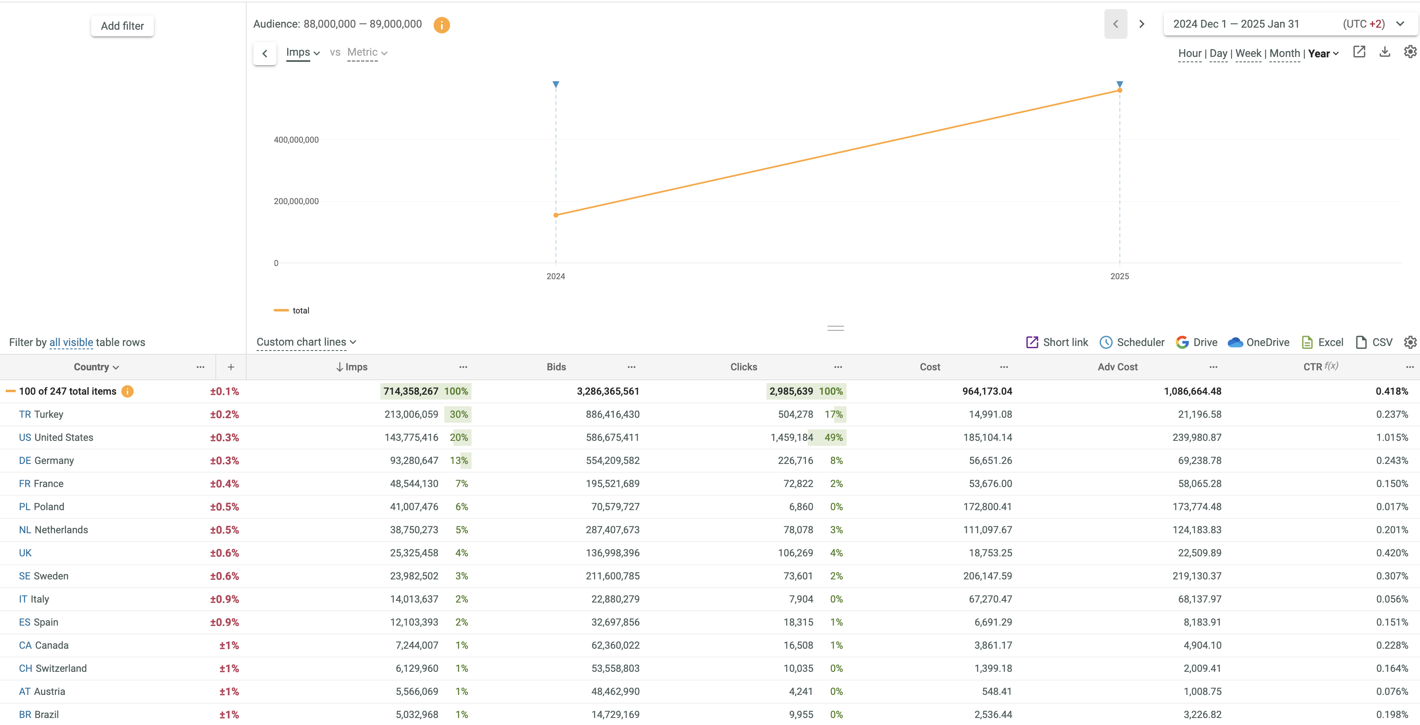Collapse the total items summary row
This screenshot has width=1420, height=725.
(10, 391)
